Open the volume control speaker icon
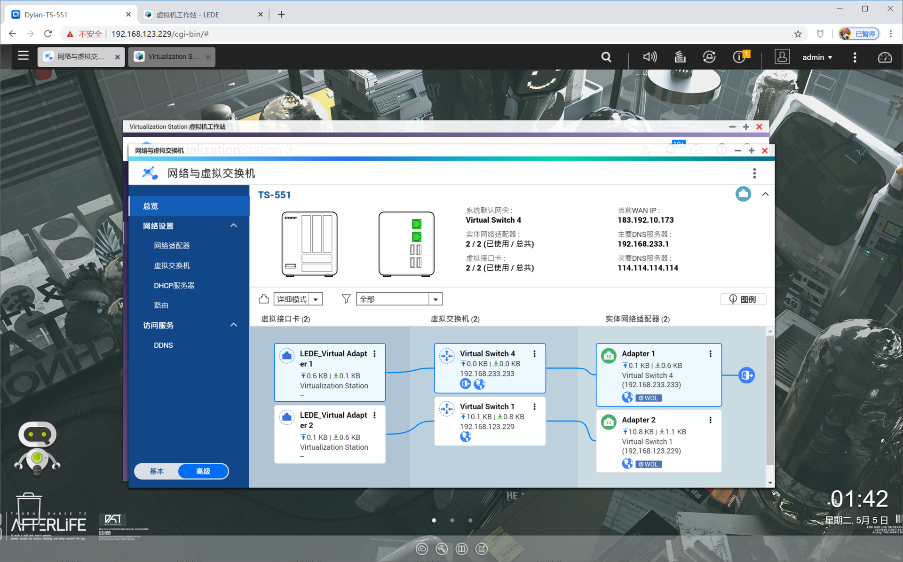Screen dimensions: 903x562 pos(650,57)
